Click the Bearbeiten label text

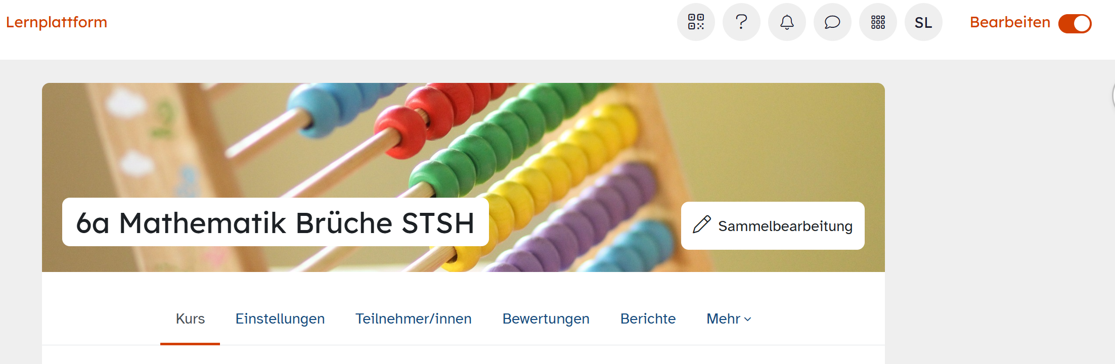[x=1010, y=22]
